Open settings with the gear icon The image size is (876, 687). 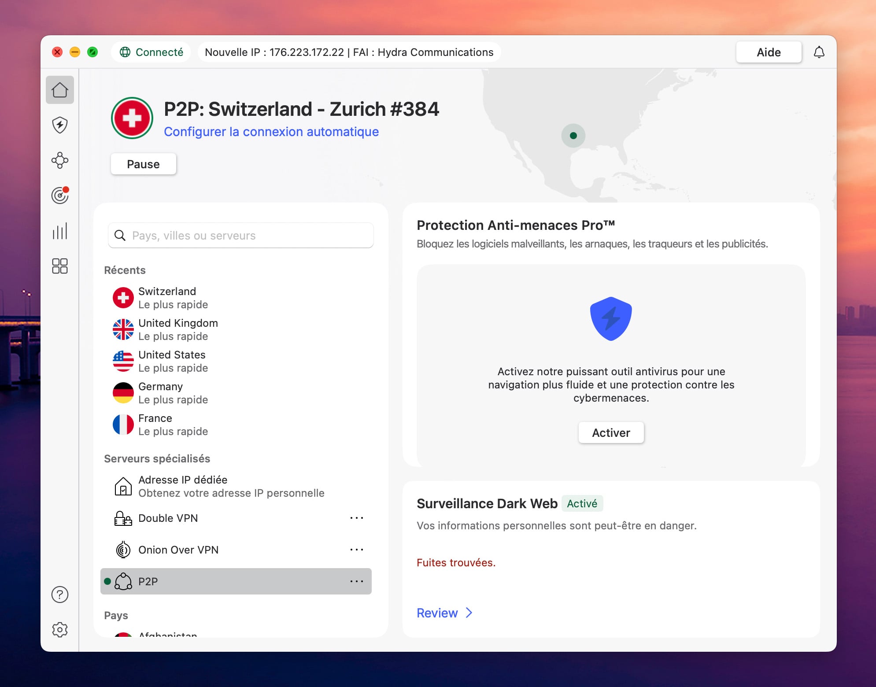pos(60,629)
